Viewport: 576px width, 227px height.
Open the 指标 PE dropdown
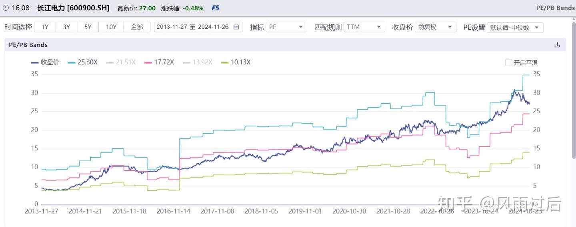click(286, 27)
